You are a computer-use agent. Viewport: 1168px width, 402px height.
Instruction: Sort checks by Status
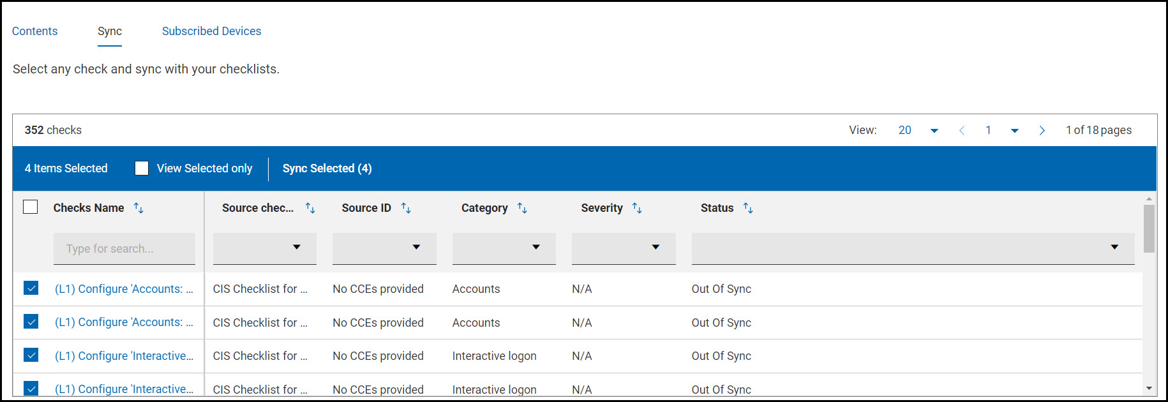tap(748, 208)
